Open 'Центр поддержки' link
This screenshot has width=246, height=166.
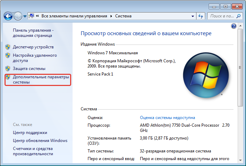tap(30, 133)
